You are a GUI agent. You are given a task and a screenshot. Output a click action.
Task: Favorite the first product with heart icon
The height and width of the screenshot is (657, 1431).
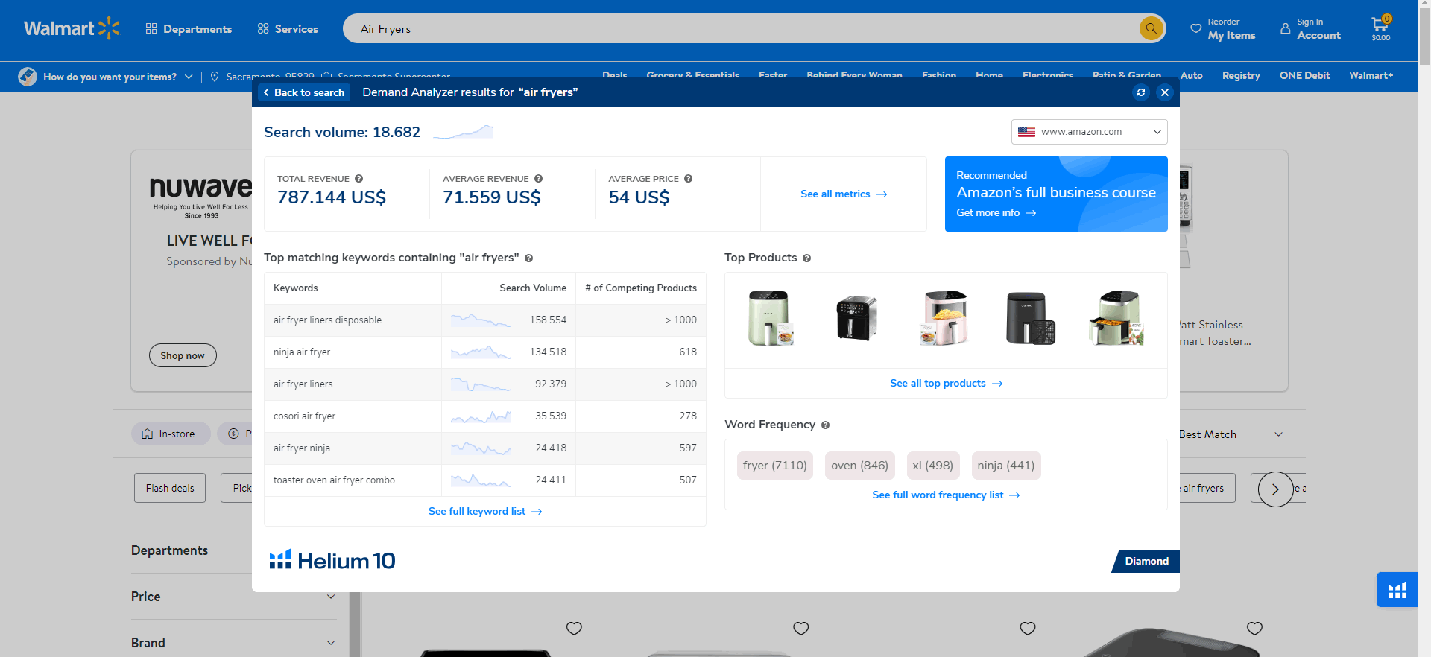point(574,628)
